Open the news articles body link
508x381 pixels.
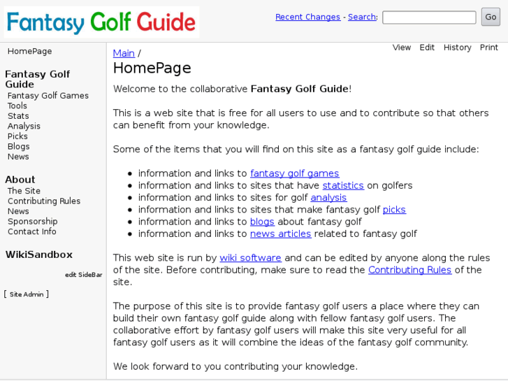click(280, 233)
